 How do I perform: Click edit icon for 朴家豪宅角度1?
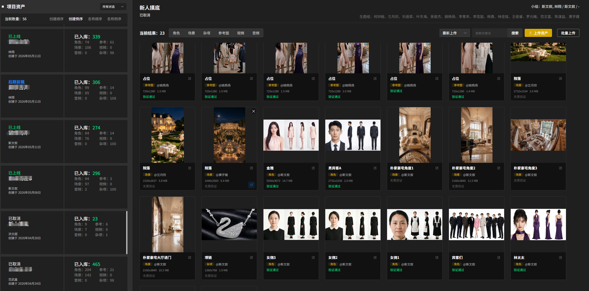click(437, 168)
